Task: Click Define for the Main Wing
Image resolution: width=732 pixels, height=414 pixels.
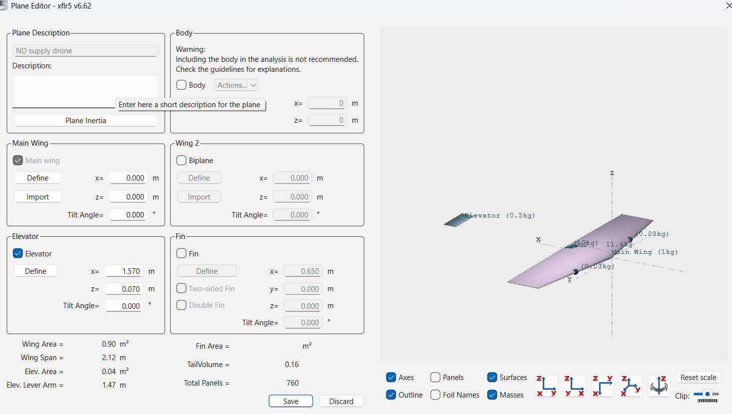Action: pyautogui.click(x=38, y=178)
